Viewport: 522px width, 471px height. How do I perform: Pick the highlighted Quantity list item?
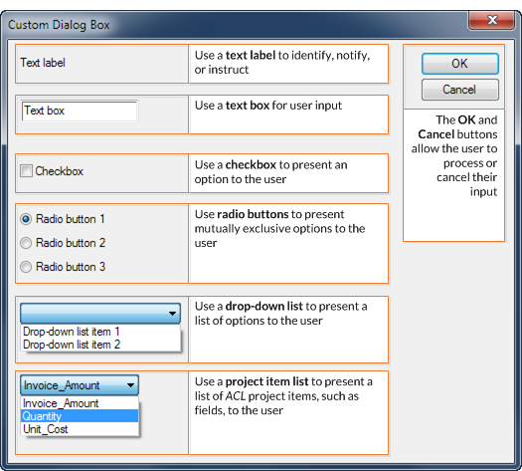pyautogui.click(x=80, y=416)
